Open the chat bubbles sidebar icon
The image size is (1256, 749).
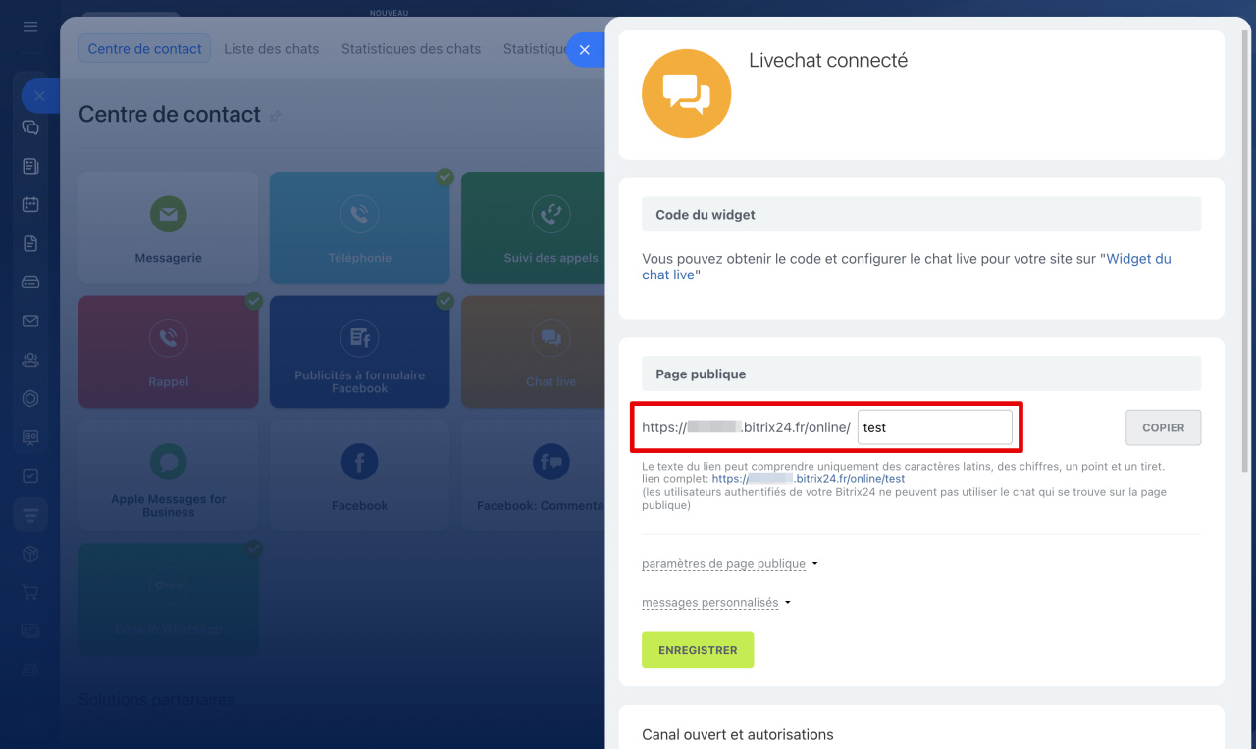30,127
